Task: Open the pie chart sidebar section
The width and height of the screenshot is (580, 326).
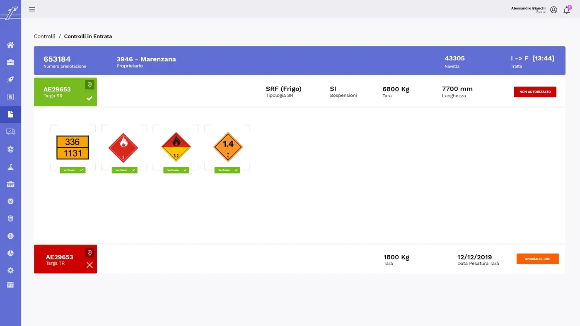Action: 10,253
